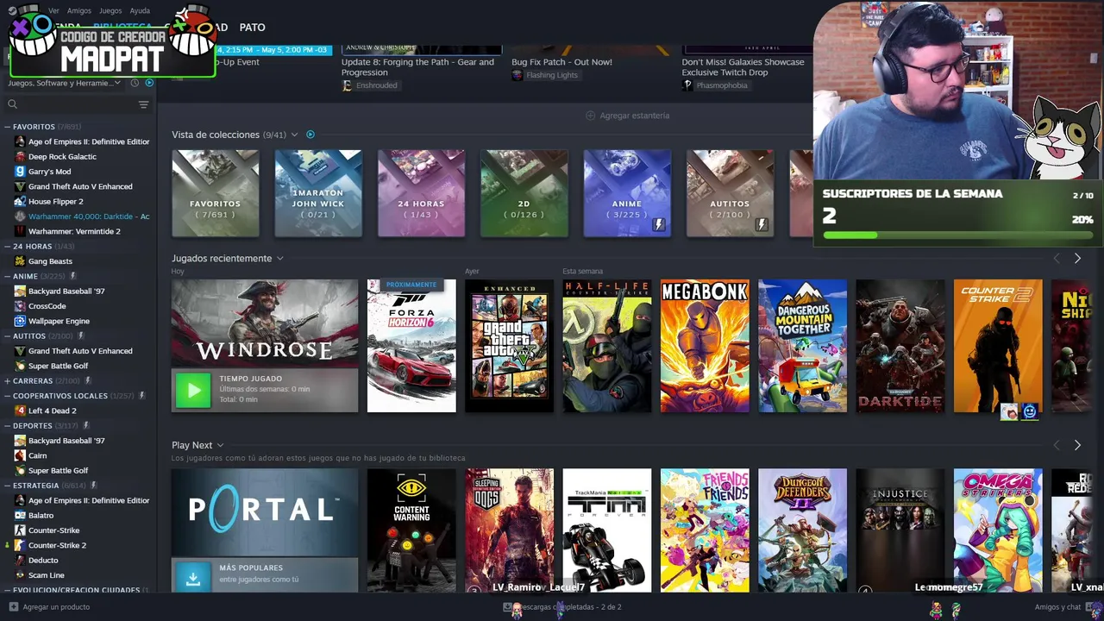This screenshot has height=621, width=1104.
Task: Click the Wallpaper Engine sidebar icon
Action: [20, 321]
